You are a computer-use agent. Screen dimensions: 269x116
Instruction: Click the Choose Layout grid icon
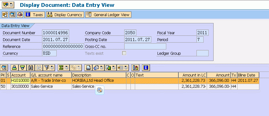point(120,68)
